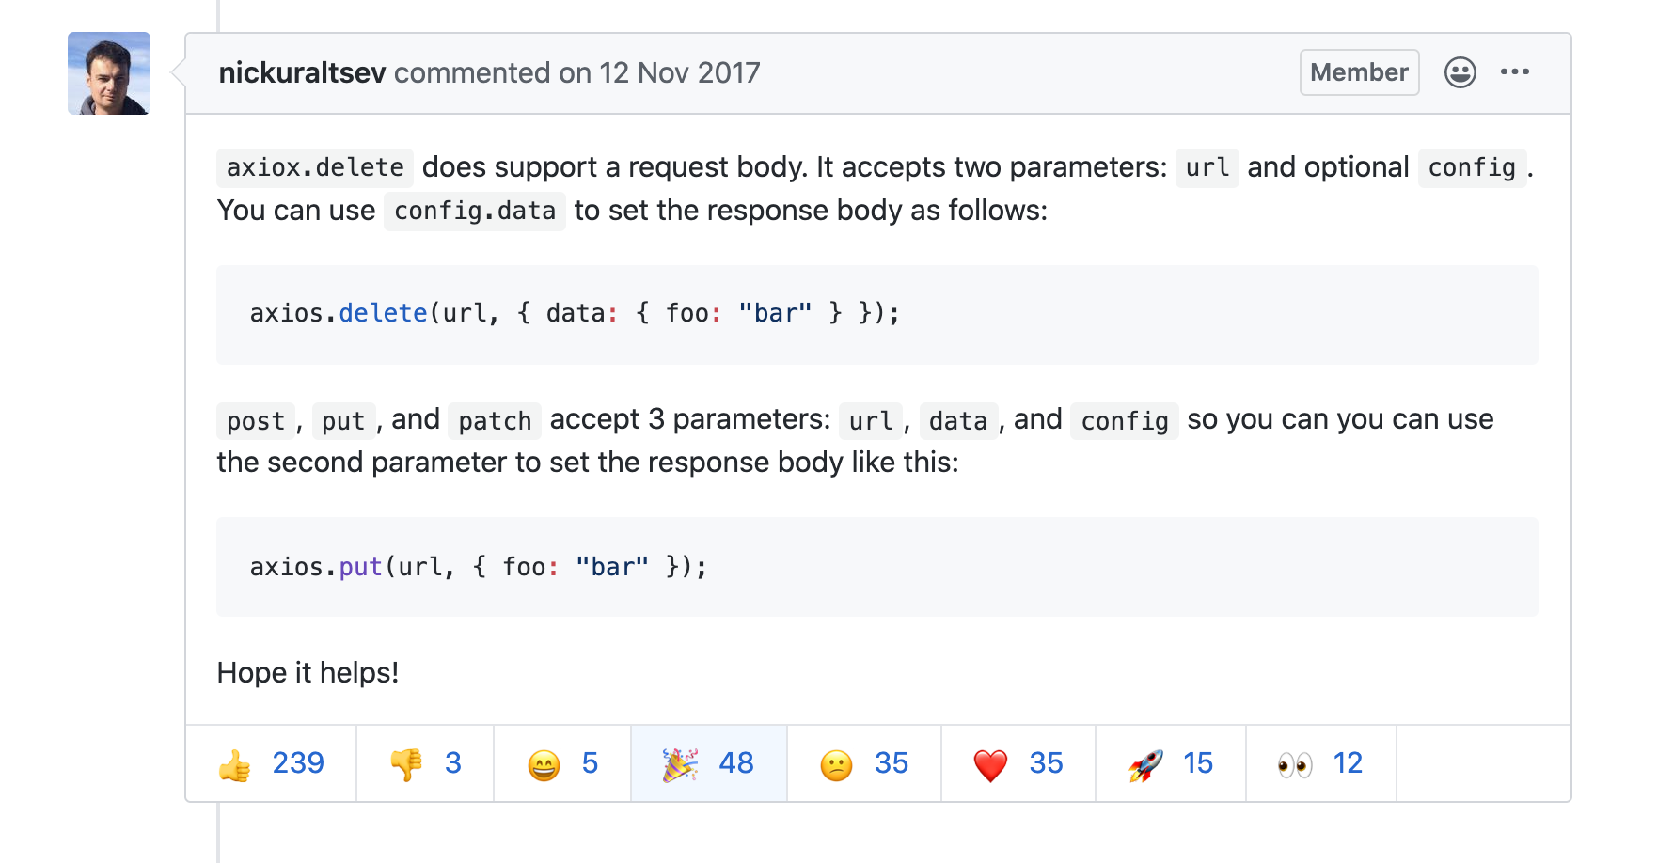This screenshot has height=863, width=1657.
Task: Click the axios.delete code block
Action: click(x=876, y=314)
